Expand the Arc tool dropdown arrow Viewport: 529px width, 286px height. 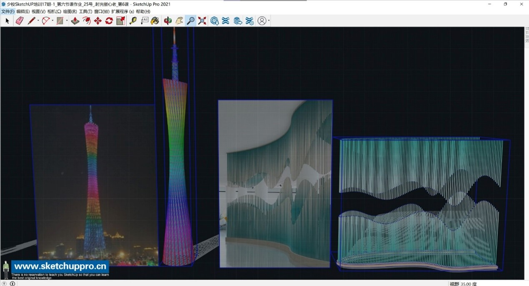coord(53,21)
